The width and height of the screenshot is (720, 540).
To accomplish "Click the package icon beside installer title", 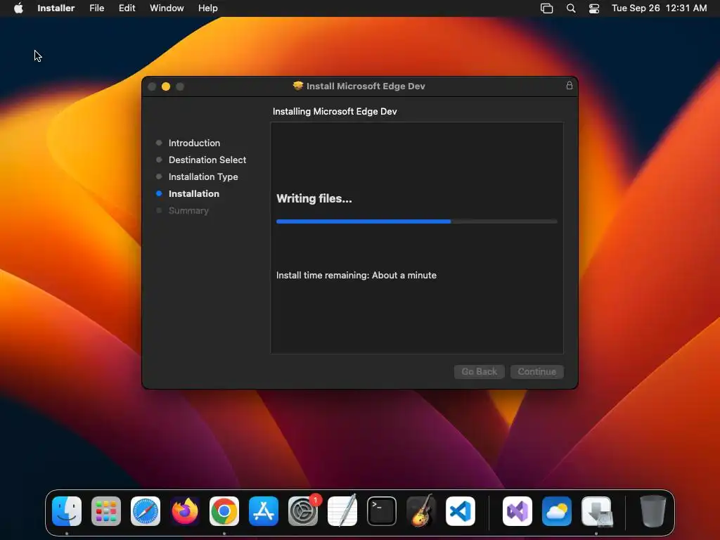I will click(x=298, y=86).
